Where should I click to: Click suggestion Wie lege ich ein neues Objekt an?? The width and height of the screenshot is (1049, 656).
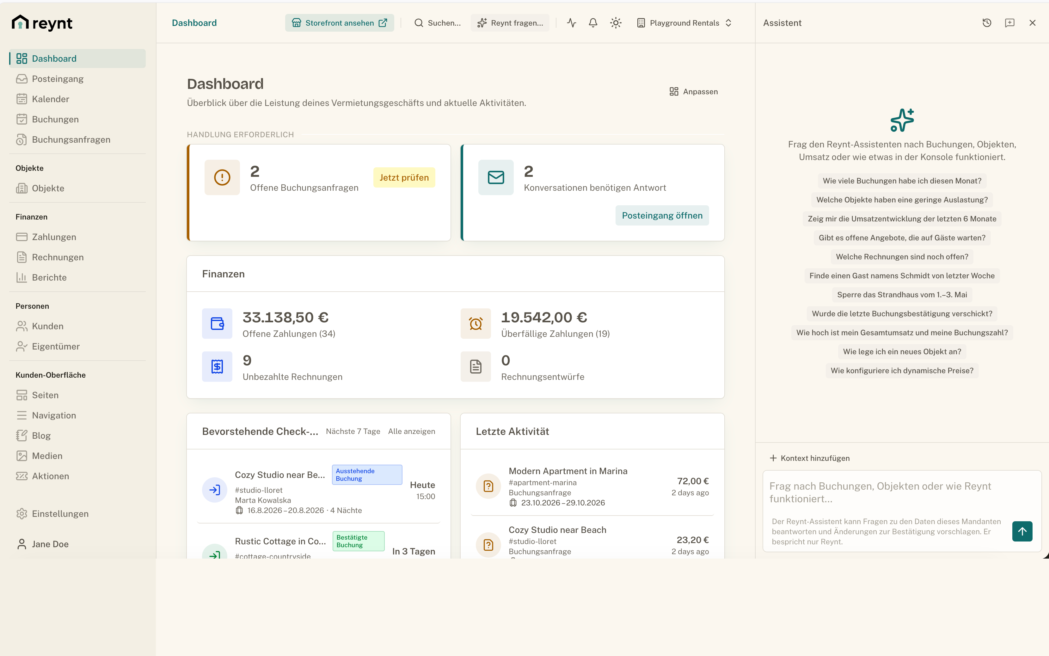pyautogui.click(x=902, y=352)
